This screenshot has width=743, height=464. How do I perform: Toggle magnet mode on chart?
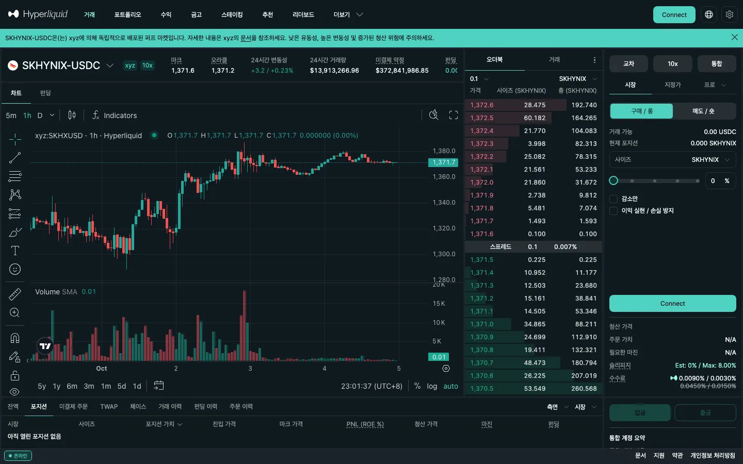click(15, 338)
